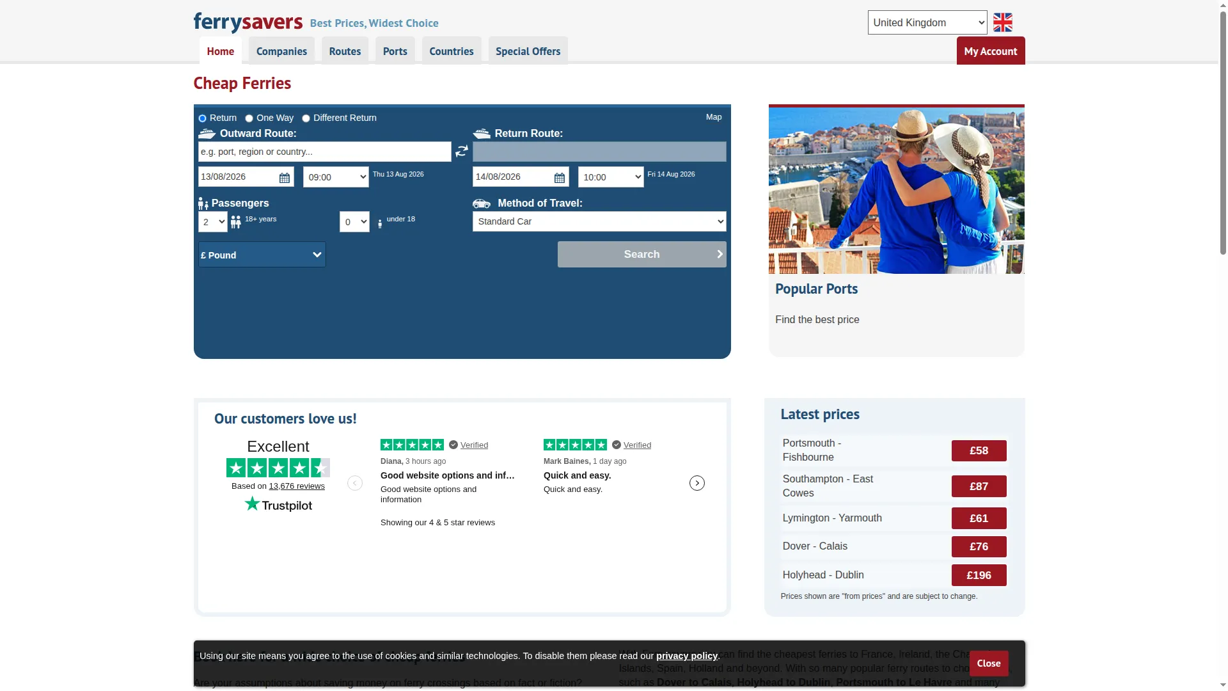Image resolution: width=1228 pixels, height=691 pixels.
Task: Click the 'Good website options and inf…' review title
Action: 448,475
